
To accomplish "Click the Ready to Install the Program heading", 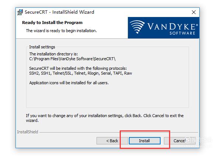I will coord(52,23).
